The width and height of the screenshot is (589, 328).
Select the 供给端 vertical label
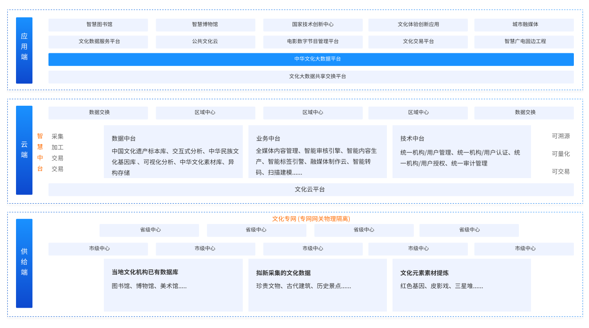24,263
